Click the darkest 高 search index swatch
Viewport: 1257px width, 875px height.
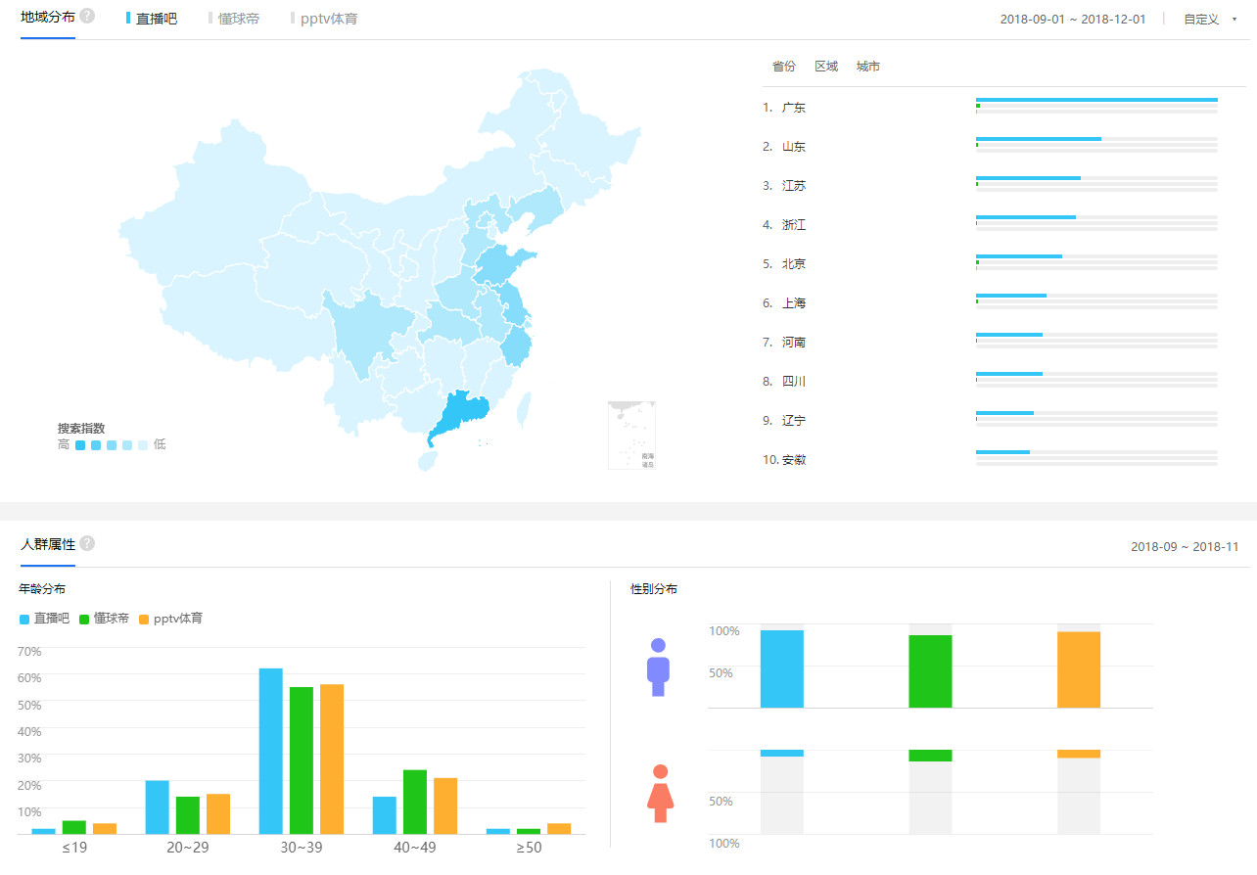(80, 444)
